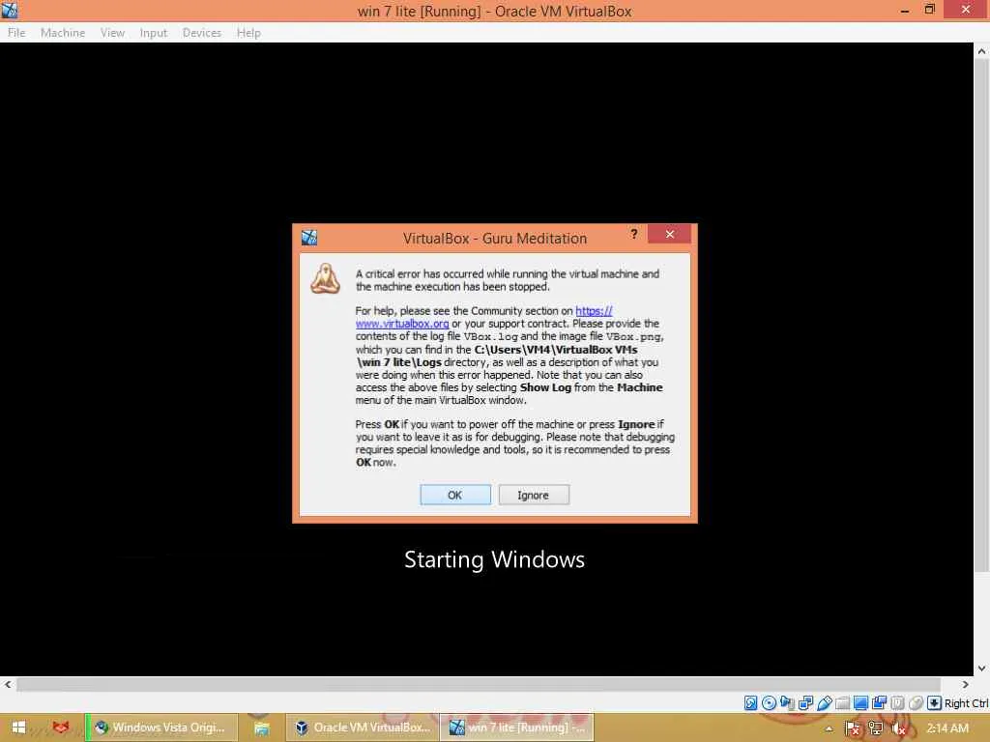
Task: Click the hard disk activity status icon
Action: tap(750, 703)
